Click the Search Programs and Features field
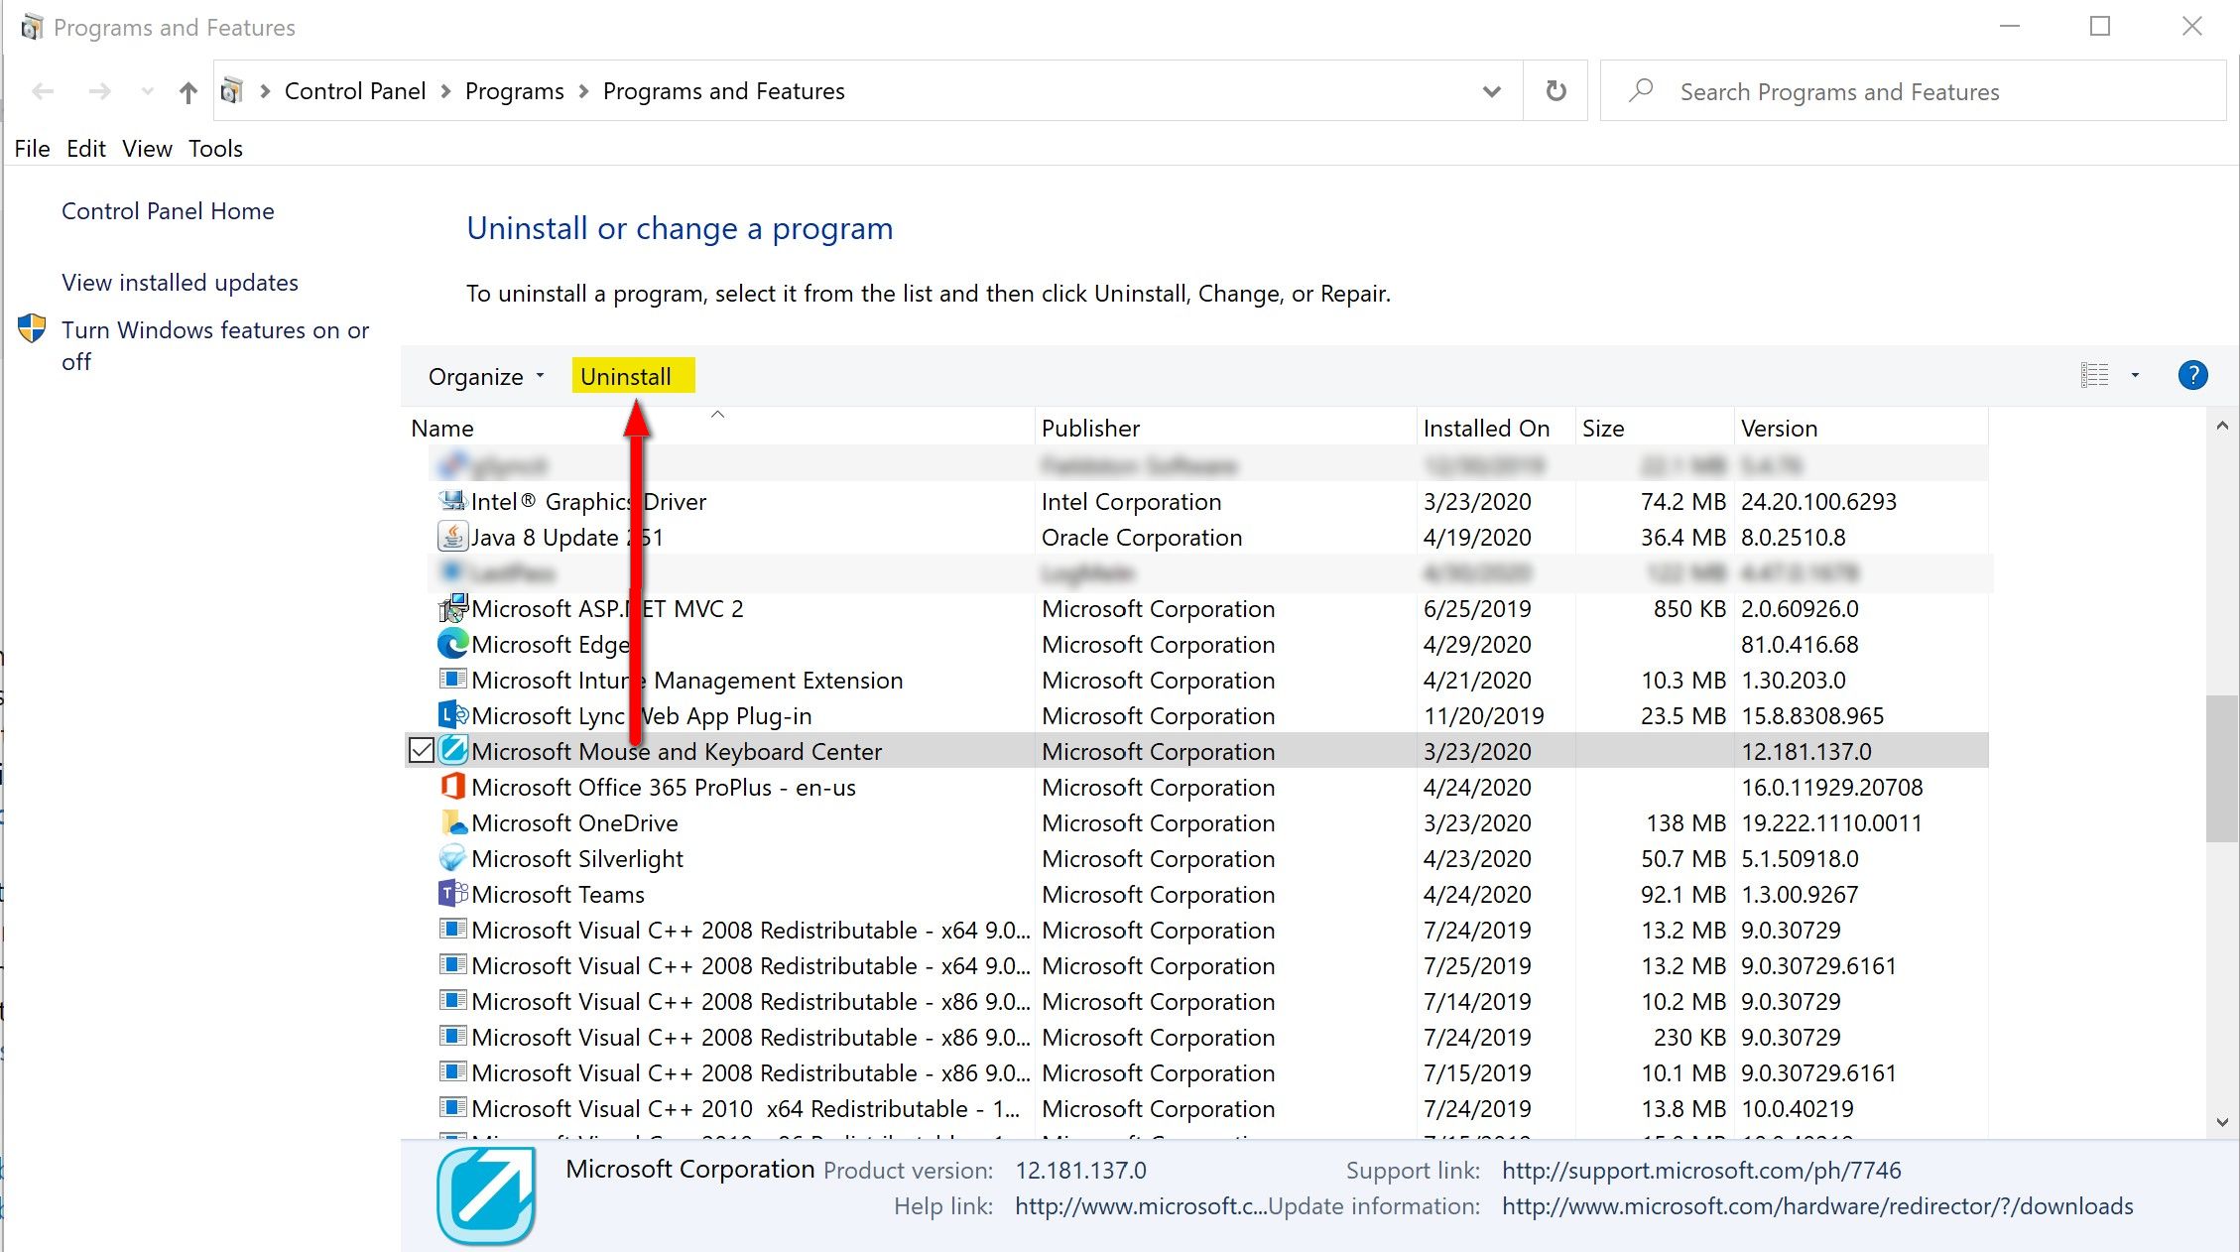Viewport: 2240px width, 1252px height. click(x=1913, y=91)
